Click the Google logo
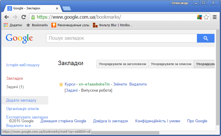Viewport: 221px width, 136px height. tap(19, 38)
